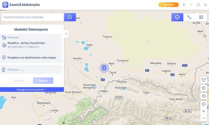Viewport: 209px width, 125px height.
Task: Click the blue search magnifier button
Action: 70,17
